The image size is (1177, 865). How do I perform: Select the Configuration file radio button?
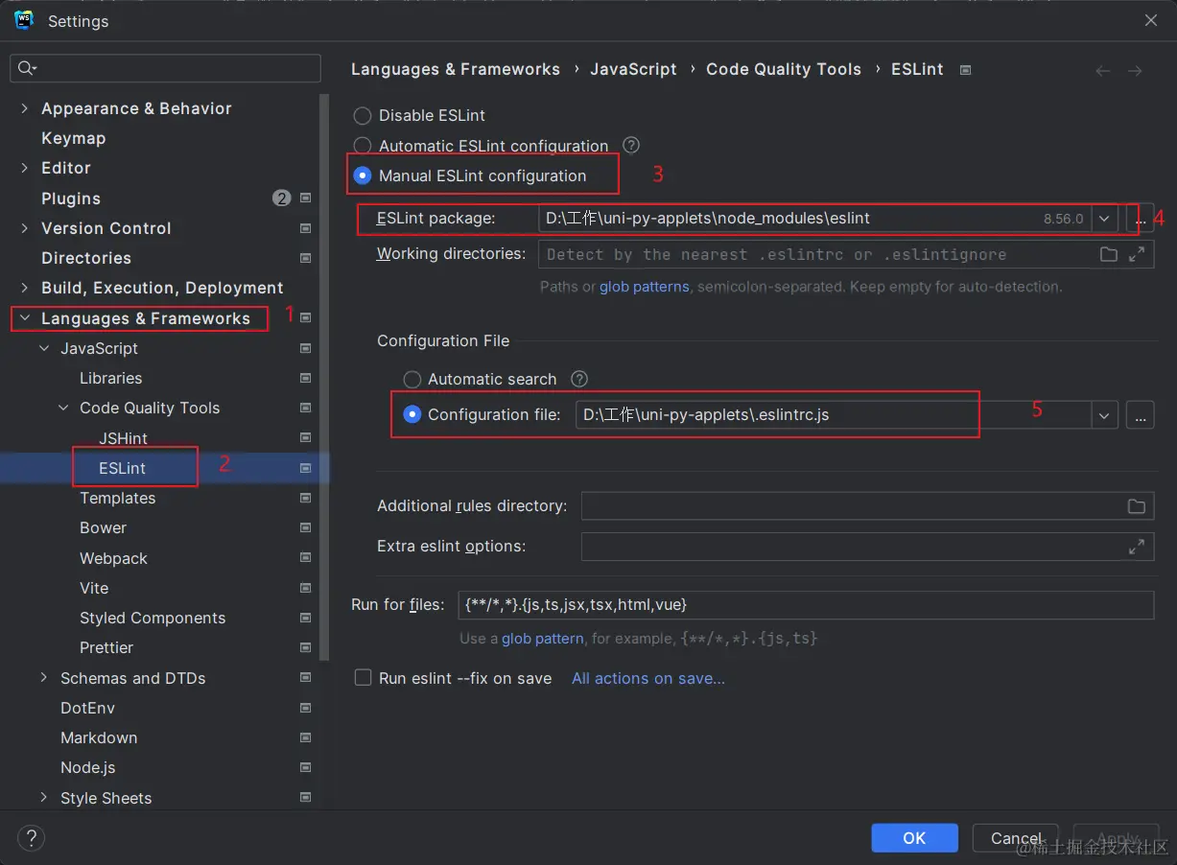(x=412, y=414)
